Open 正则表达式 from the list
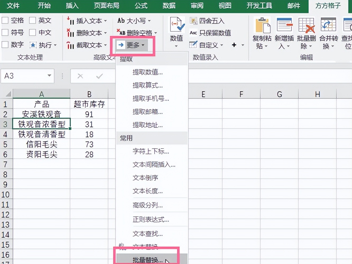This screenshot has height=264, width=352. point(151,219)
